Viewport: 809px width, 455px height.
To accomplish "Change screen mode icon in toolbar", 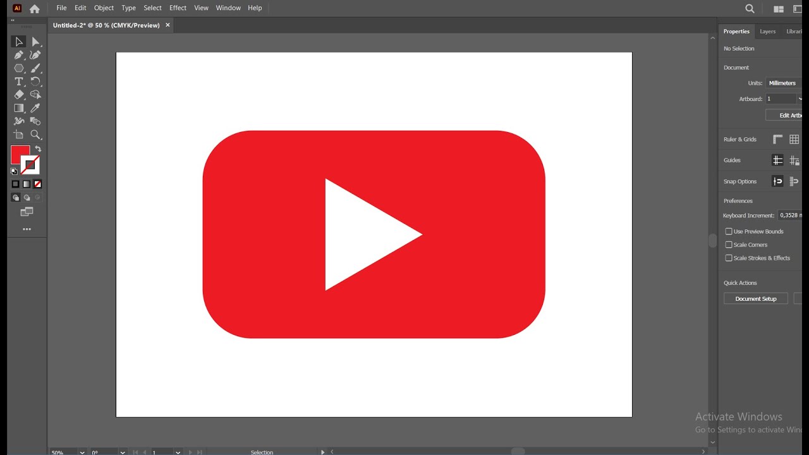I will [x=27, y=212].
